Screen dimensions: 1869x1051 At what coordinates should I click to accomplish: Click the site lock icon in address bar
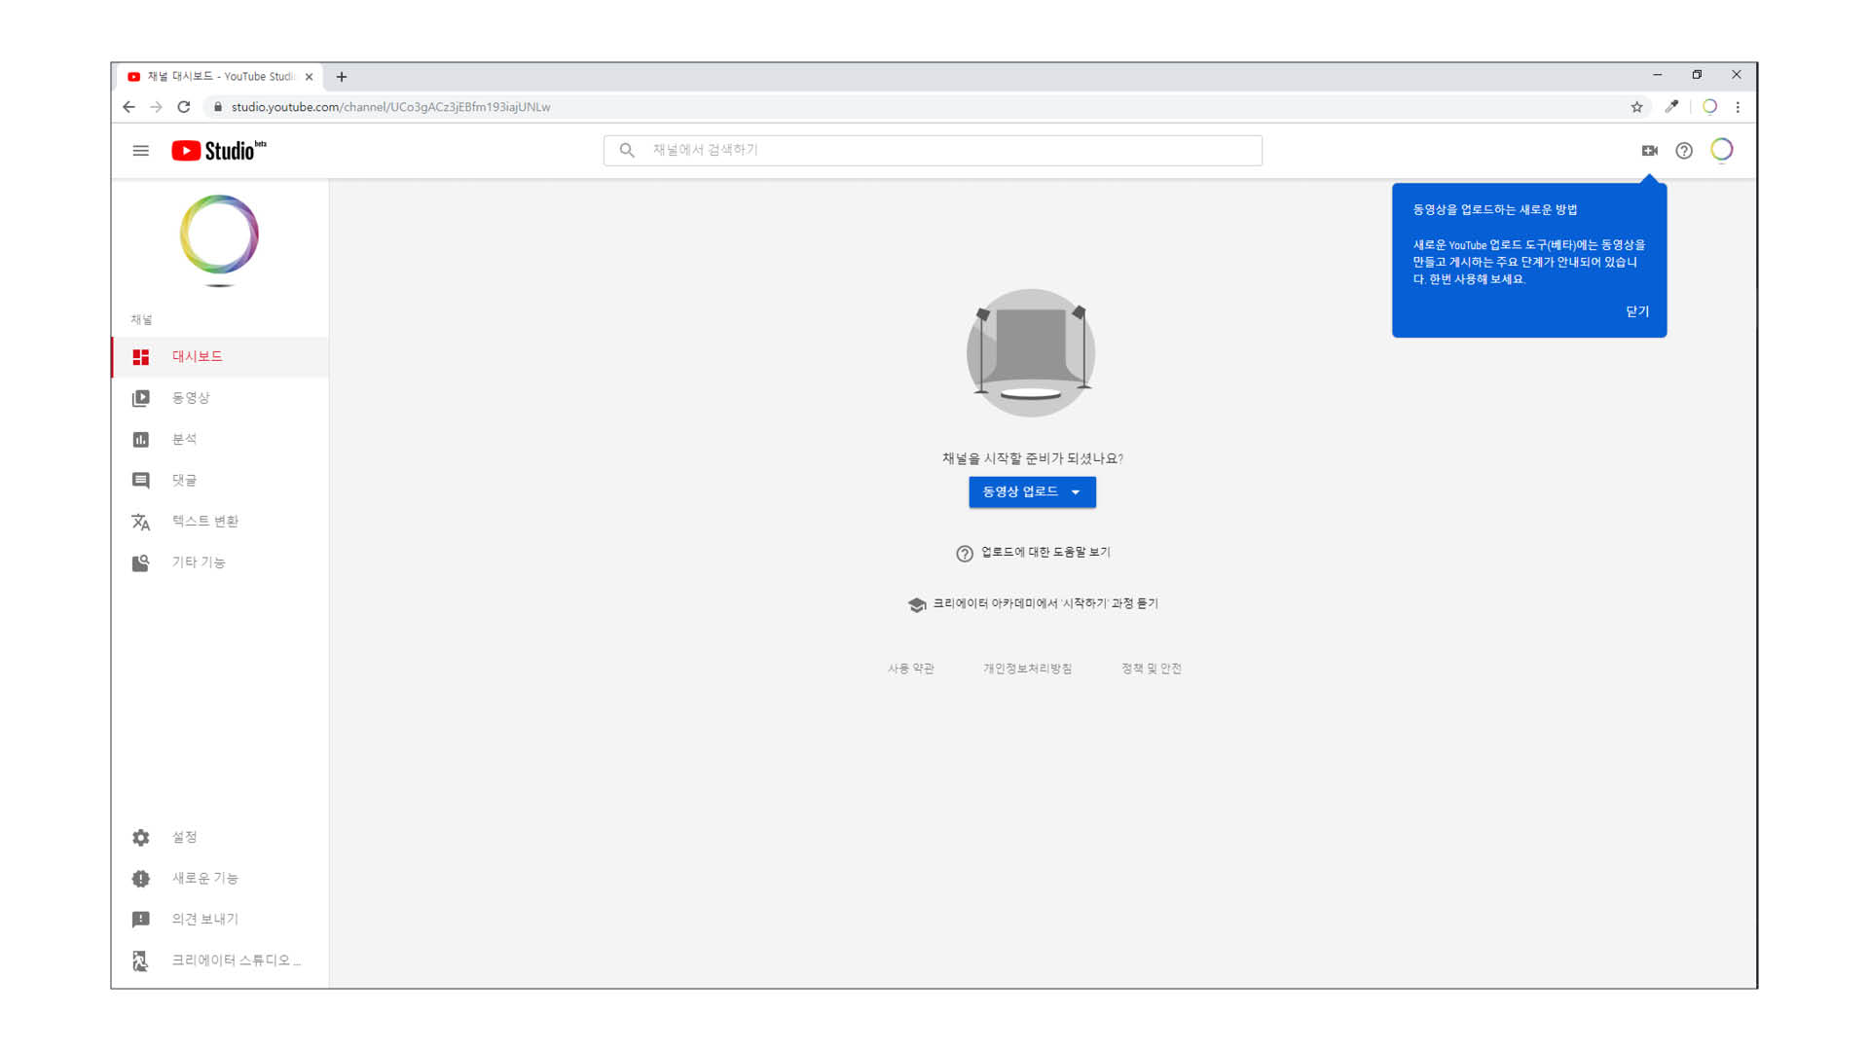217,107
